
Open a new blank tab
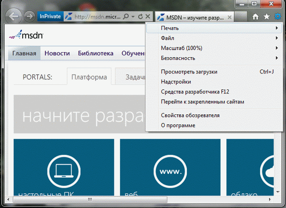pyautogui.click(x=241, y=17)
